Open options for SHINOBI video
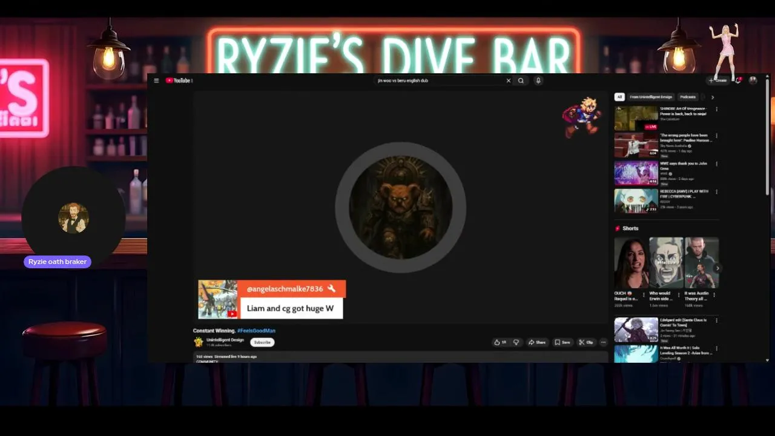The image size is (775, 436). (717, 110)
